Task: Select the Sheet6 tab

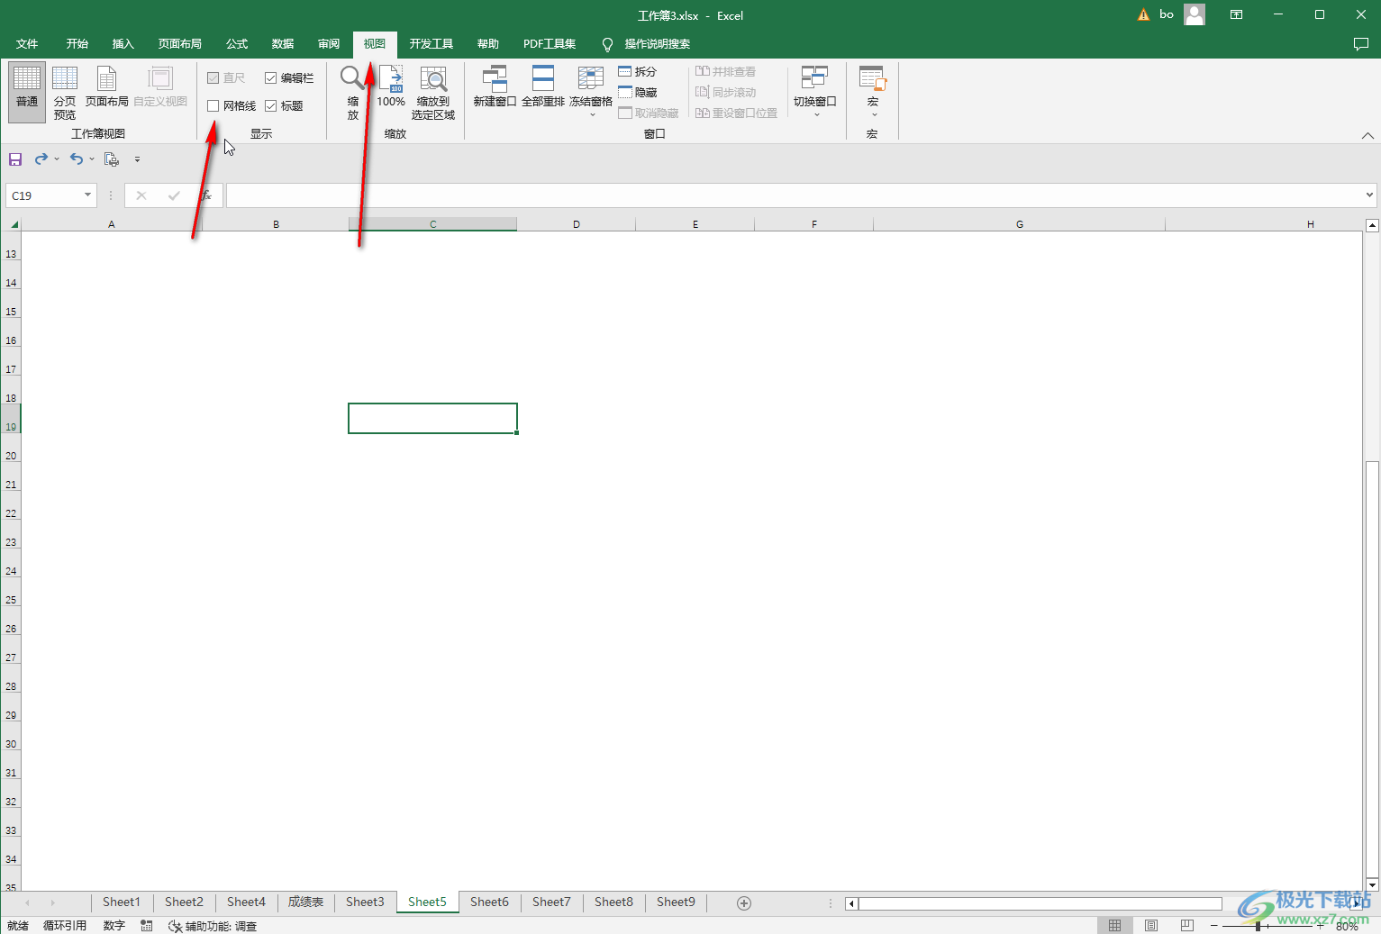Action: (489, 902)
